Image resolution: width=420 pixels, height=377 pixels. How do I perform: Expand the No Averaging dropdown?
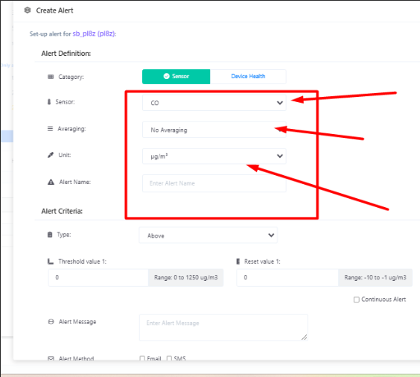point(214,130)
